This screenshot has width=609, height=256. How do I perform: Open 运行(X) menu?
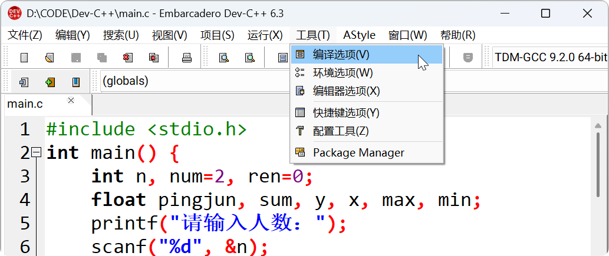point(265,35)
